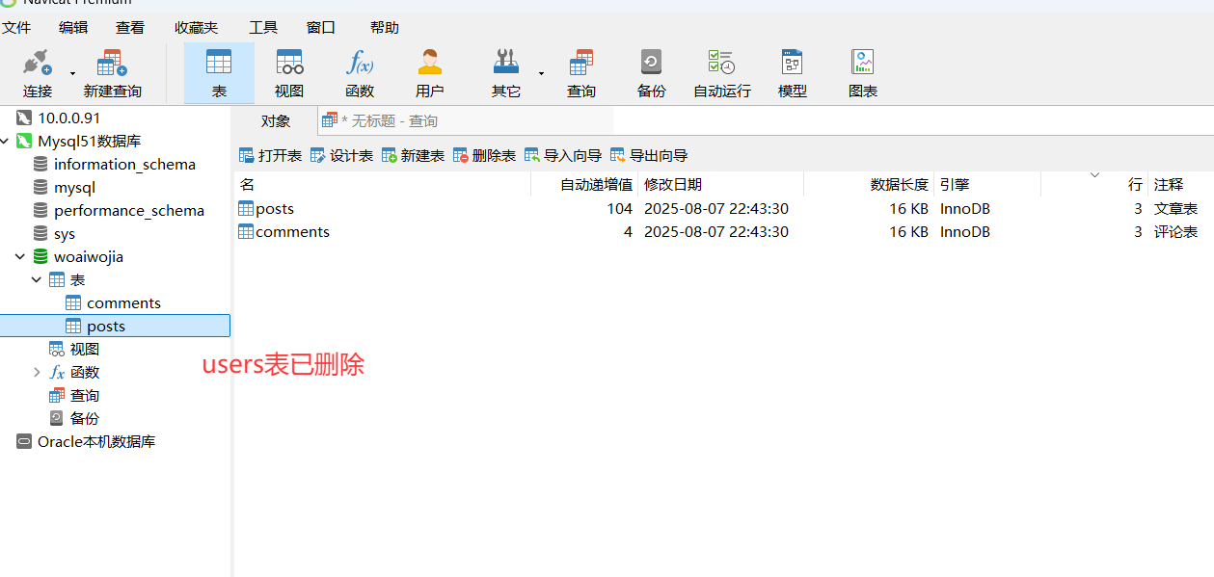Click the Automation (自动运行) toolbar icon
1214x577 pixels.
(721, 74)
